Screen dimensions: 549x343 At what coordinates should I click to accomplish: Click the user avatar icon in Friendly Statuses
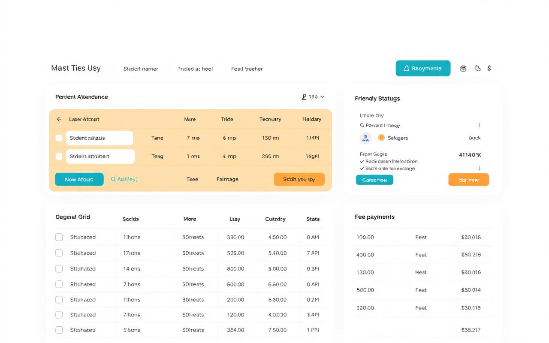(365, 138)
